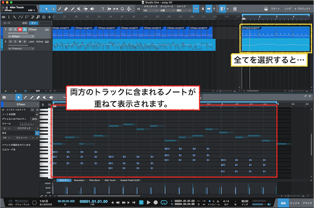Select the Bend tool in top toolbar
Screen dimensions: 314x208
click(85, 9)
